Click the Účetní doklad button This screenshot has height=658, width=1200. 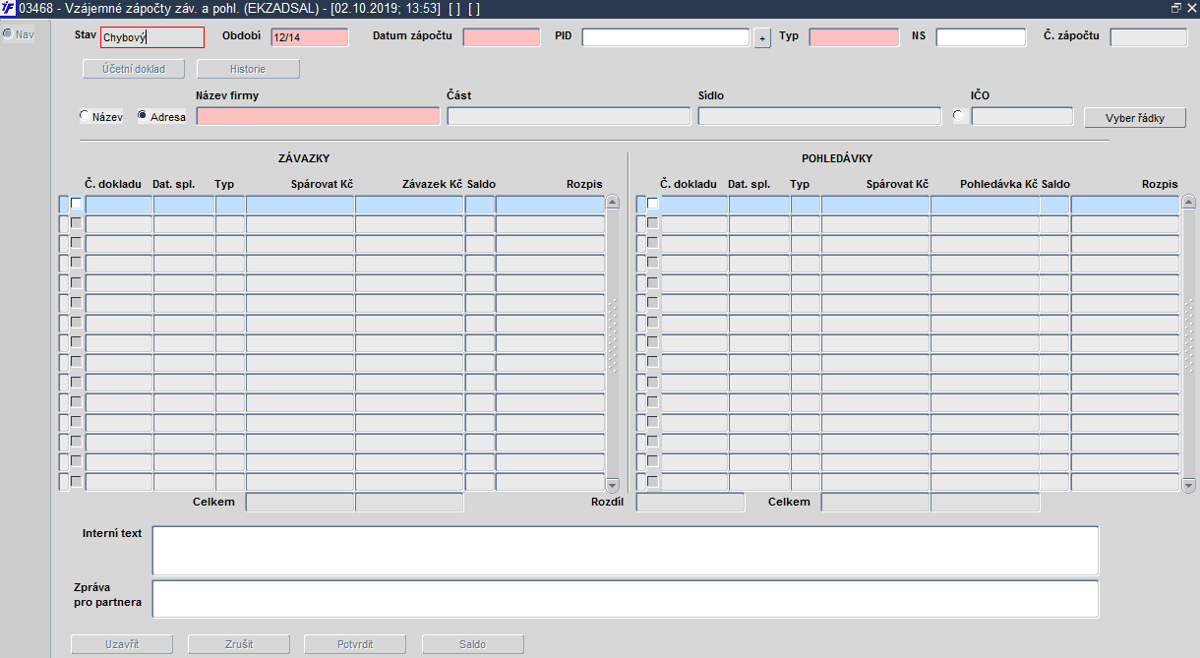tap(133, 70)
